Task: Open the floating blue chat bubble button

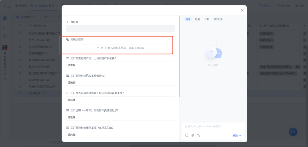Action: click(293, 132)
